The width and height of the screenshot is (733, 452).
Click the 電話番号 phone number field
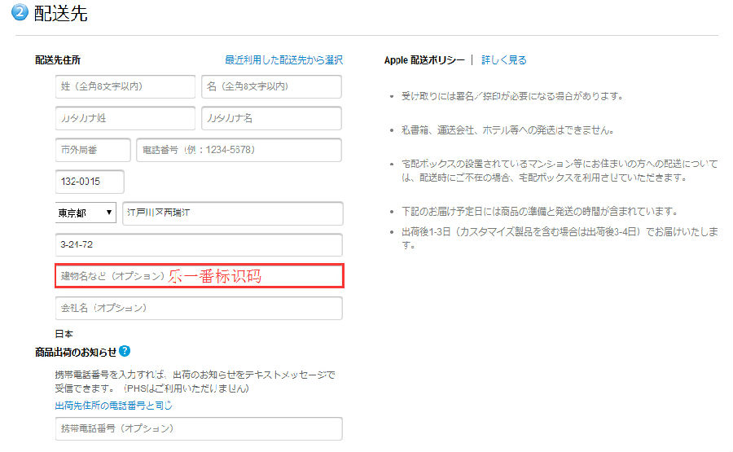pyautogui.click(x=239, y=150)
